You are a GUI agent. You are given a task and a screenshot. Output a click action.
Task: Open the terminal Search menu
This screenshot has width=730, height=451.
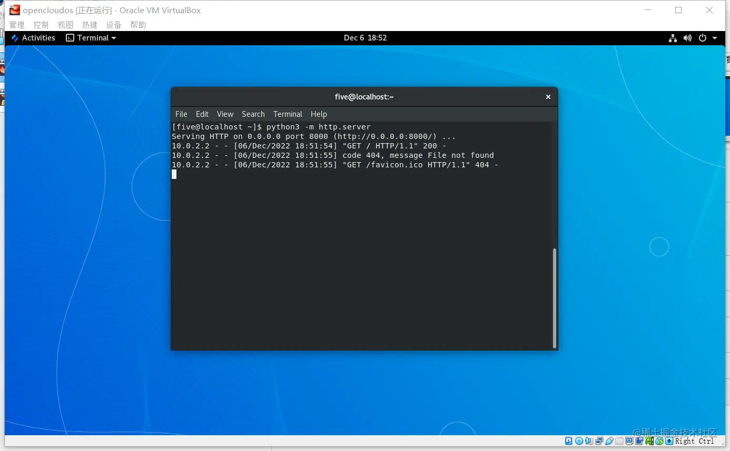[x=253, y=114]
